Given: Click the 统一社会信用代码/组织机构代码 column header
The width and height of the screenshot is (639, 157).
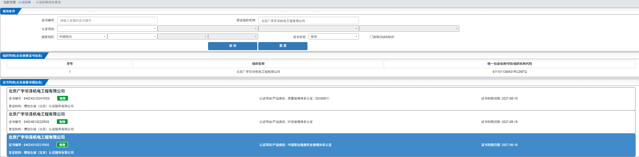Looking at the screenshot, I should tap(510, 64).
